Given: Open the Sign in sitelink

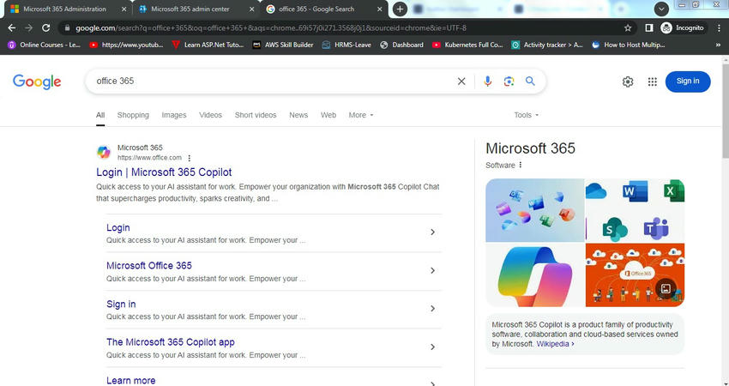Looking at the screenshot, I should click(x=121, y=305).
